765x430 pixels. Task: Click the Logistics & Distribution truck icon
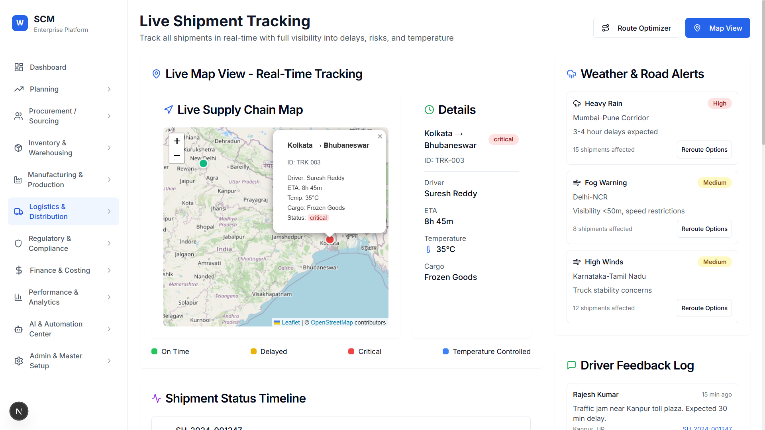(19, 211)
